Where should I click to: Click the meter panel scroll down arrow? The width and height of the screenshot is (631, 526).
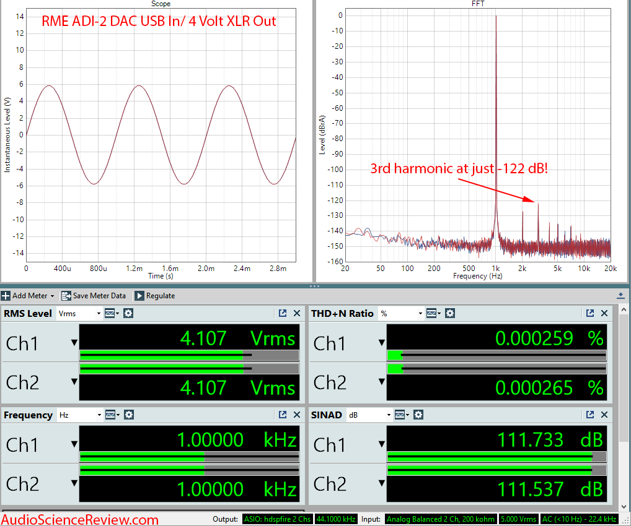pos(624,507)
